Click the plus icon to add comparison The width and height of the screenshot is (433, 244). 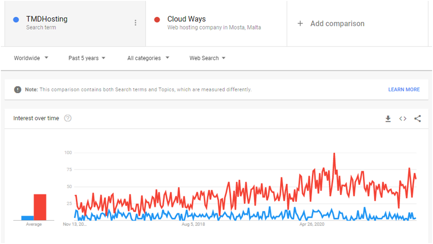click(x=300, y=24)
